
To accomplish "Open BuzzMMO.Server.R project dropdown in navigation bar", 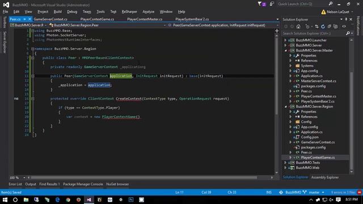I will [x=45, y=25].
